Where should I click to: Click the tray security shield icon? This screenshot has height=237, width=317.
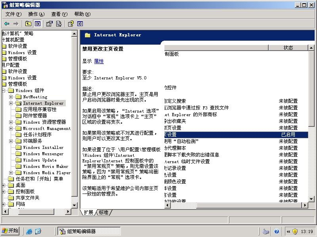[295, 231]
